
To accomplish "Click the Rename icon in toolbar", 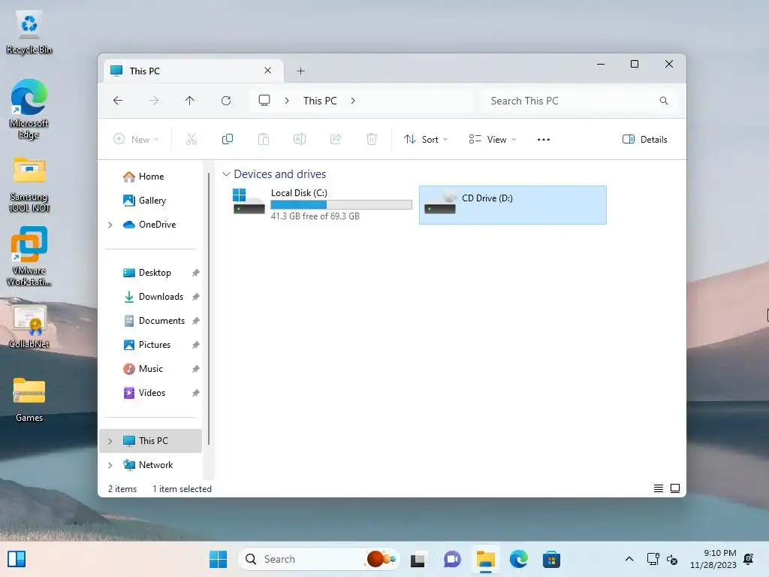I will click(299, 139).
